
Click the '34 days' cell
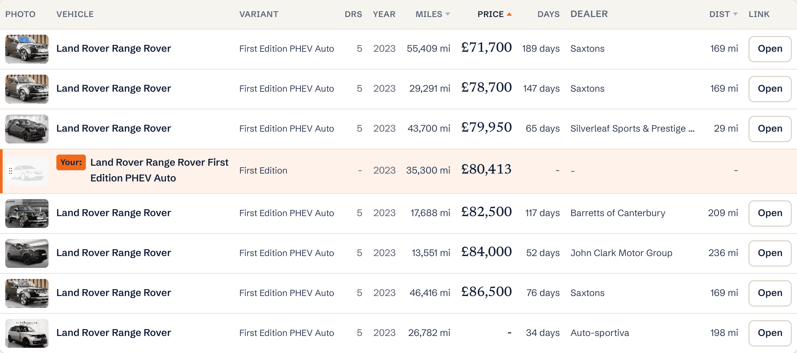[x=543, y=333]
